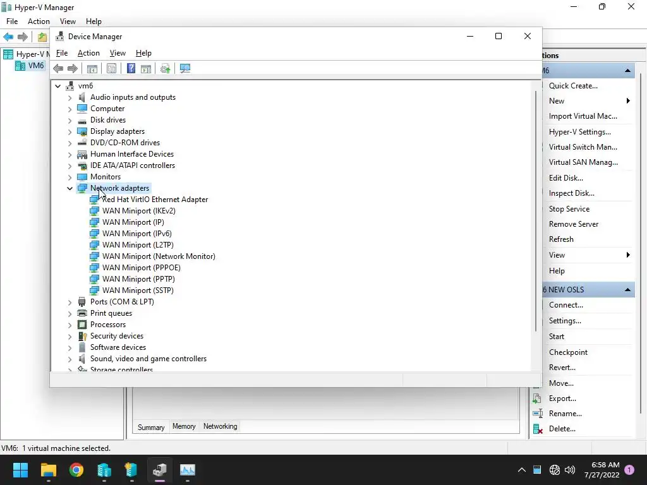Image resolution: width=647 pixels, height=485 pixels.
Task: Expand Display adapters category
Action: 70,131
